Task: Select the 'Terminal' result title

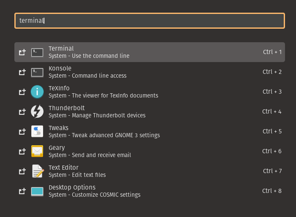Action: 61,49
